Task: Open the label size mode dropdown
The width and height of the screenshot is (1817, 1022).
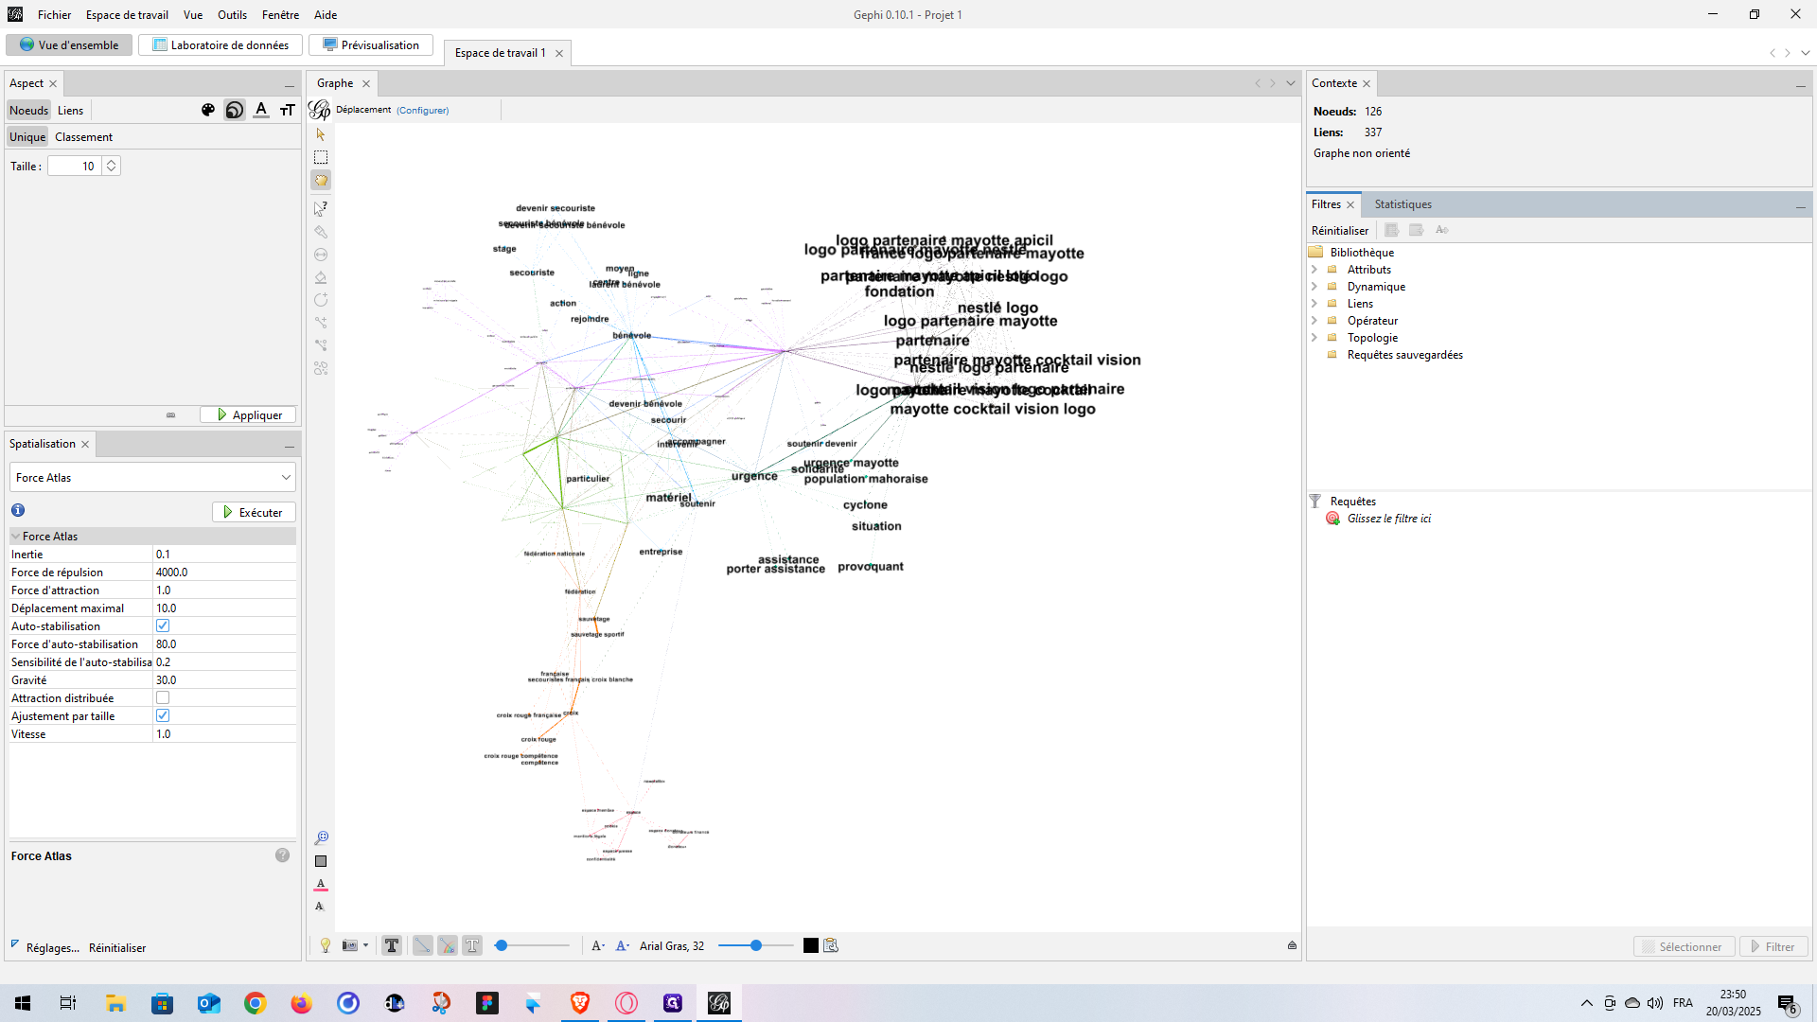Action: pos(598,945)
